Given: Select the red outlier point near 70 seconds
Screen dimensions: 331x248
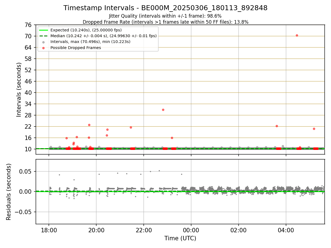Looking at the screenshot, I should coord(297,35).
